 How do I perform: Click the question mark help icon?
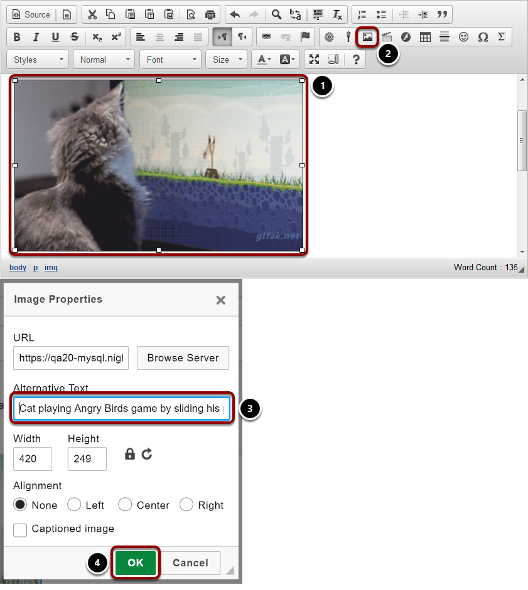(356, 60)
